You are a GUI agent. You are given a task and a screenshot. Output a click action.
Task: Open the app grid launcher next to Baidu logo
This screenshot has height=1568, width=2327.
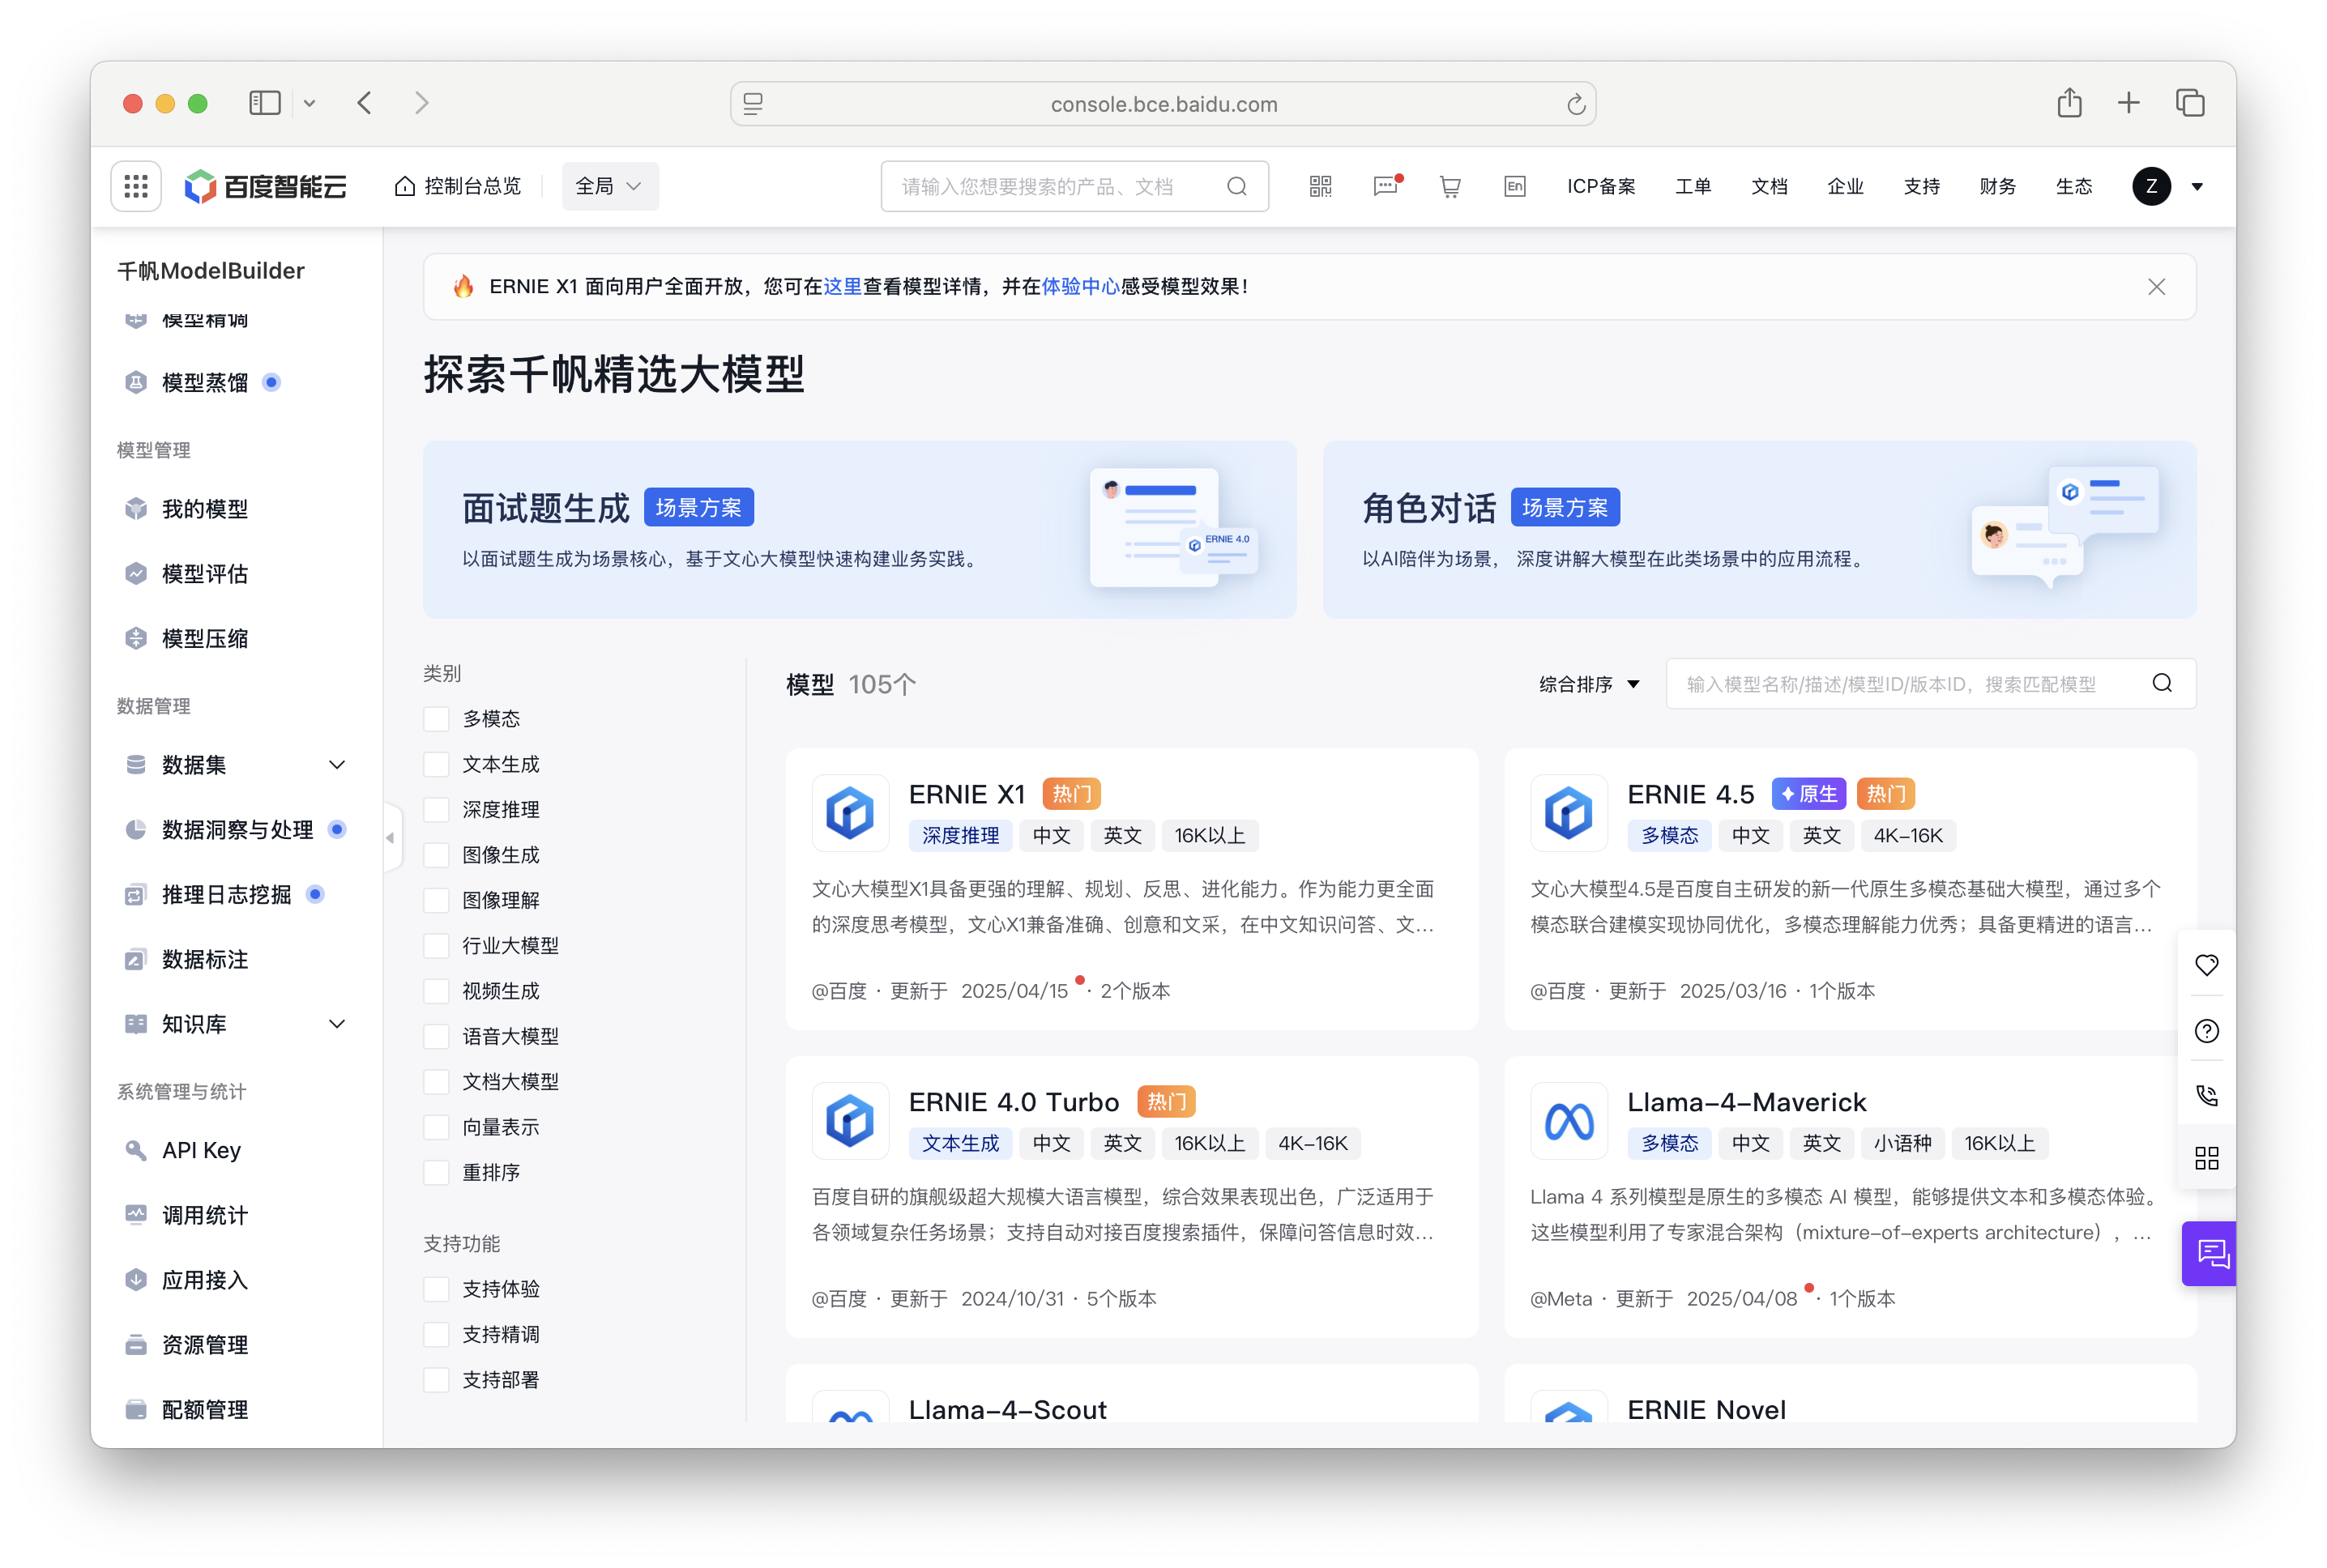[135, 185]
